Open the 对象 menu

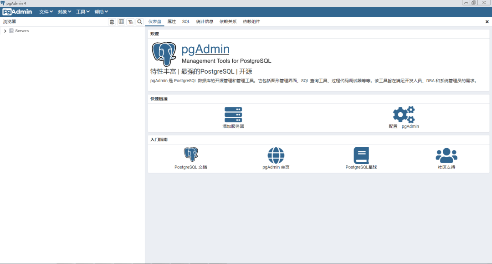[x=64, y=12]
